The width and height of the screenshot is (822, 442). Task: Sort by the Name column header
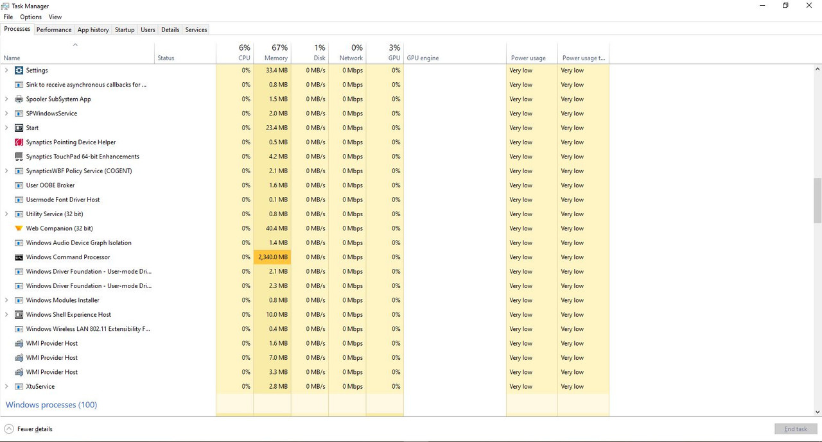pyautogui.click(x=77, y=53)
